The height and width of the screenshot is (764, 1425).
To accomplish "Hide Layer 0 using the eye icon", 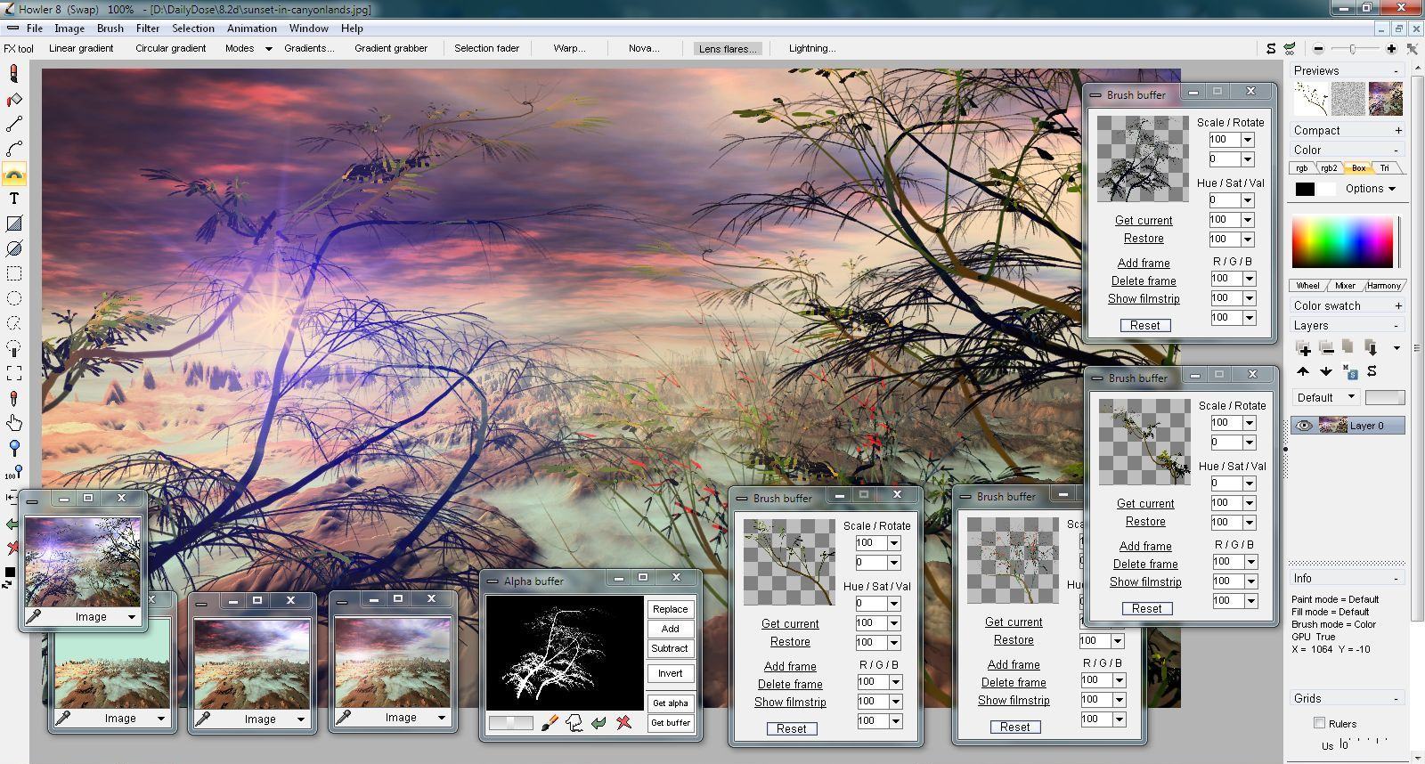I will (1304, 426).
